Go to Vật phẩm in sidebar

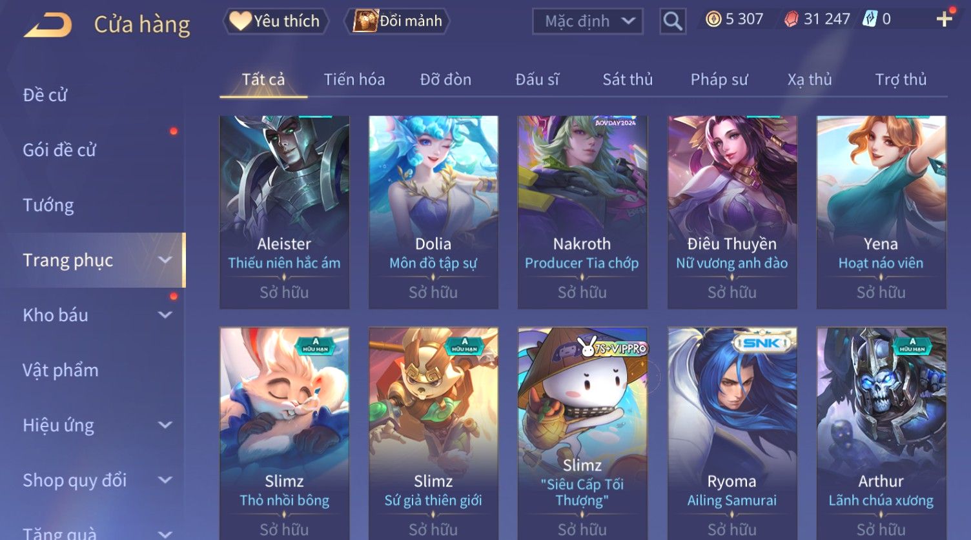tap(61, 370)
